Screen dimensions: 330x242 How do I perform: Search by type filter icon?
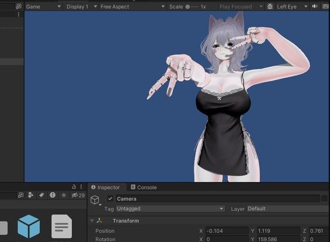(31, 195)
